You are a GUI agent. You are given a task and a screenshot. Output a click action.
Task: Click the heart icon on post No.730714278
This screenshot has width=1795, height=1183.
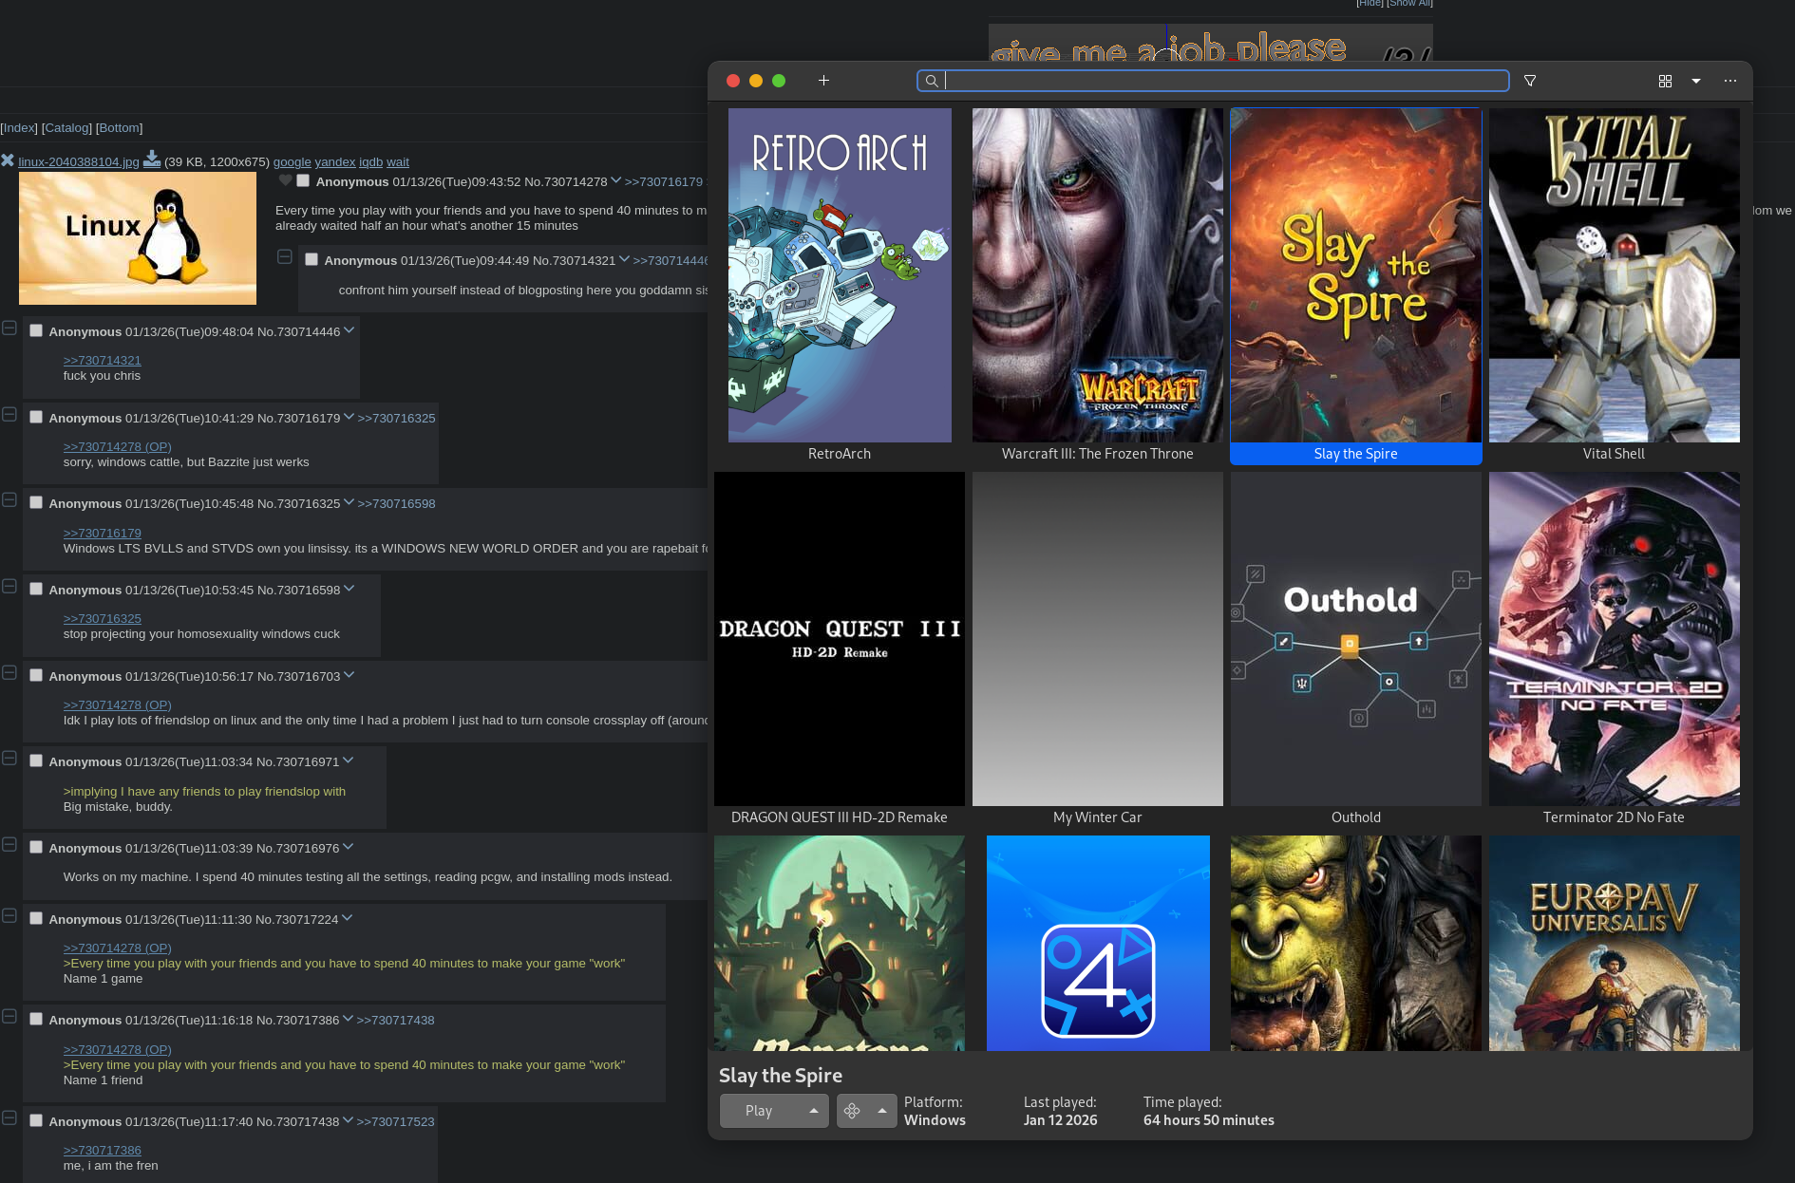coord(285,180)
